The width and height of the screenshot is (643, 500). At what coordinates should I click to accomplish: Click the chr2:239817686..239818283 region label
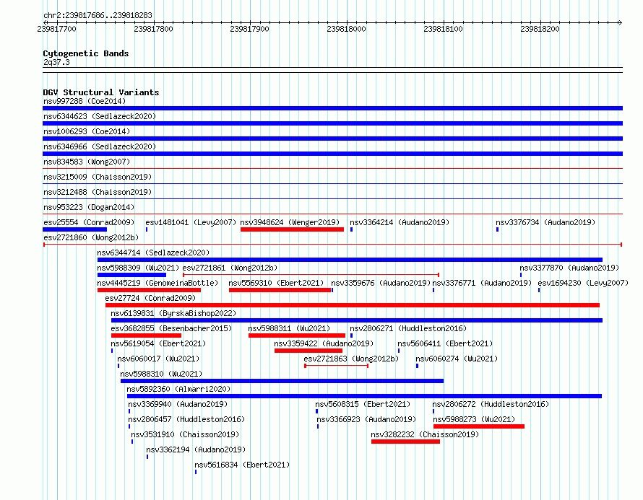pyautogui.click(x=98, y=15)
